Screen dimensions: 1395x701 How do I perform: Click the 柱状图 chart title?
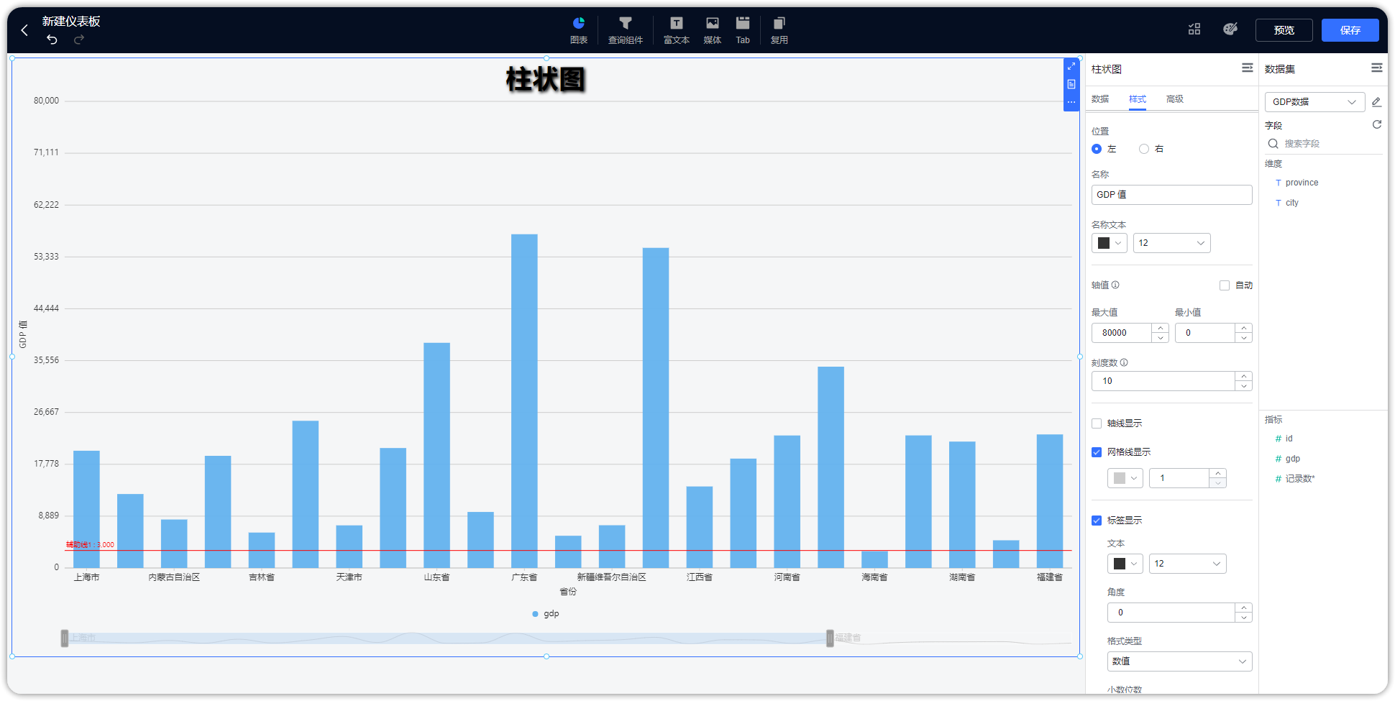point(546,79)
